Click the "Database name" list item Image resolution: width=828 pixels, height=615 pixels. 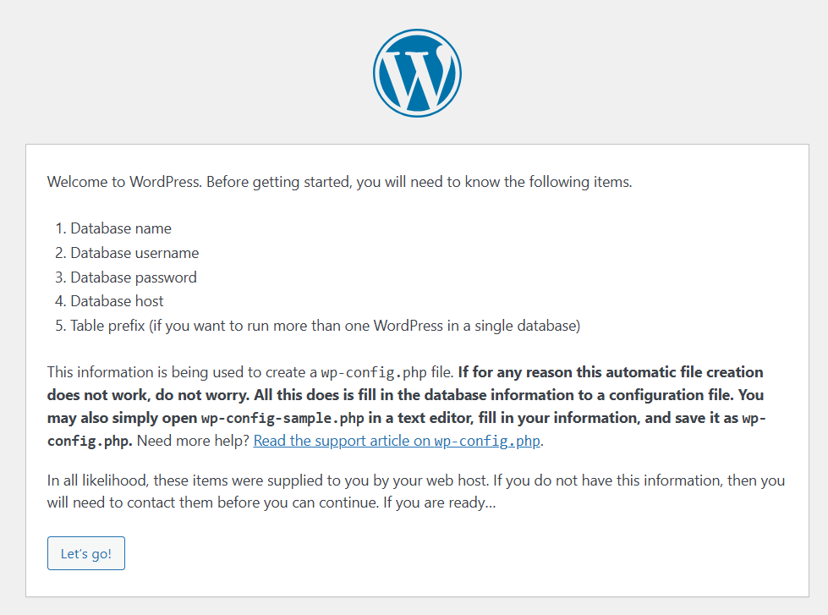(120, 228)
